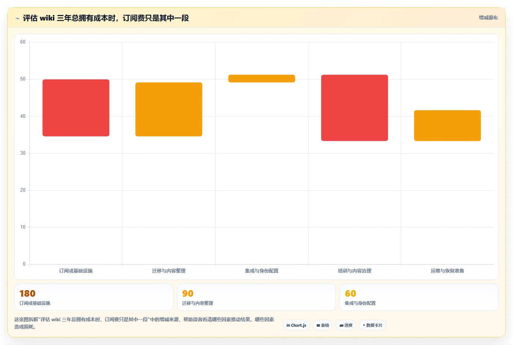Click the 运维与恢复准备 x-axis label
513x345 pixels.
[x=447, y=271]
